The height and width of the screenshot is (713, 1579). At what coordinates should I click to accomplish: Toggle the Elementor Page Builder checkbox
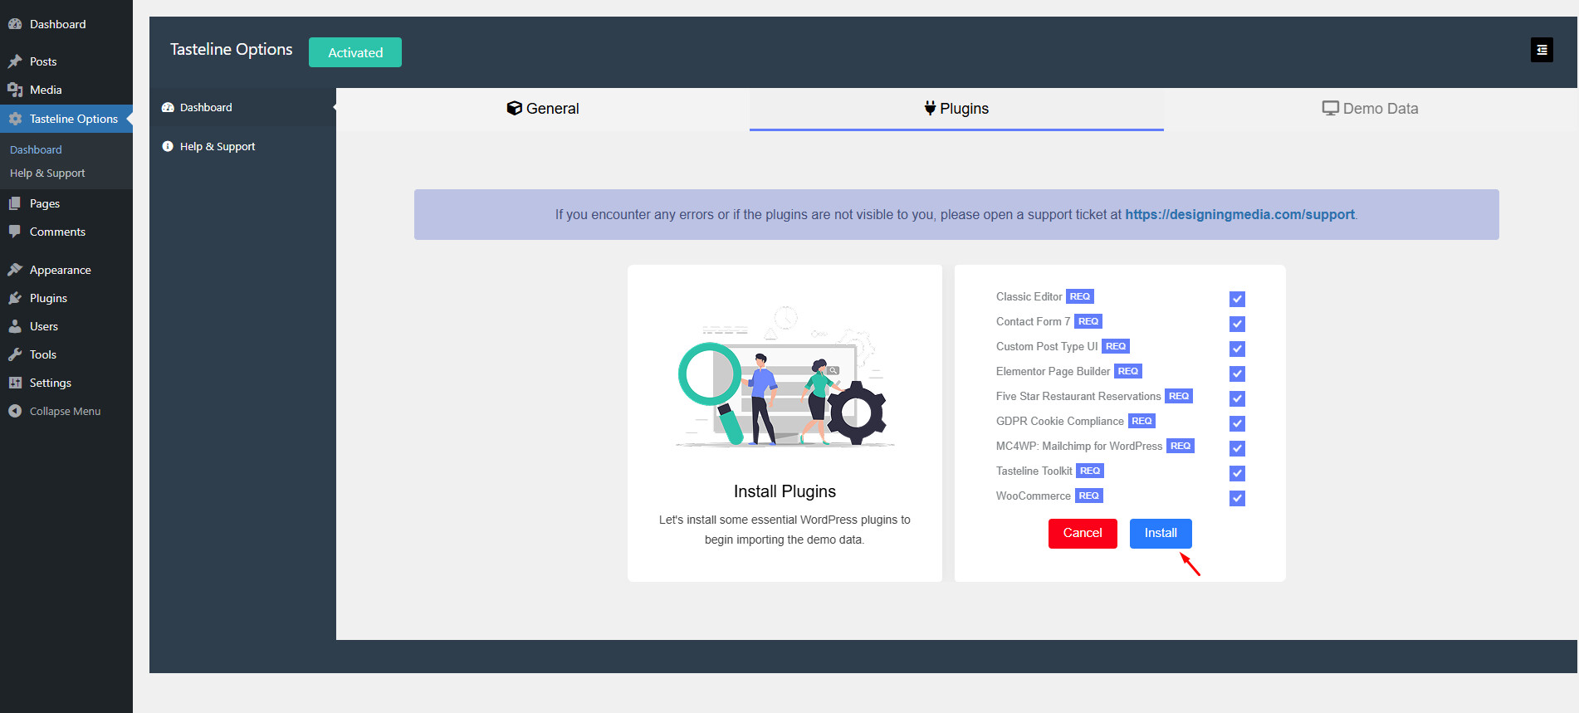click(1237, 374)
